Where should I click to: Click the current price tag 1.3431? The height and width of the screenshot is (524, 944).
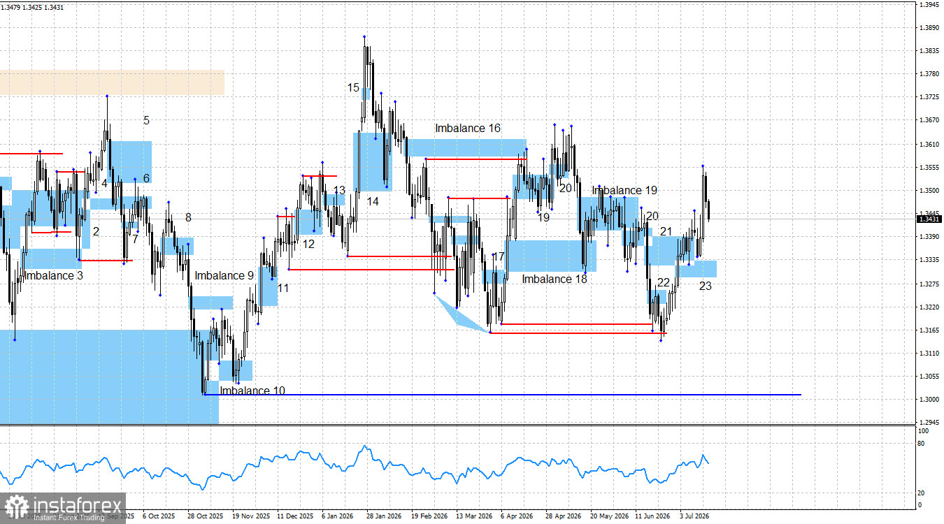(x=929, y=219)
